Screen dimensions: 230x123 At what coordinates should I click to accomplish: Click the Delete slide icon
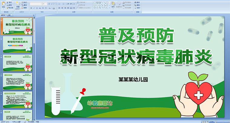(x=25, y=8)
